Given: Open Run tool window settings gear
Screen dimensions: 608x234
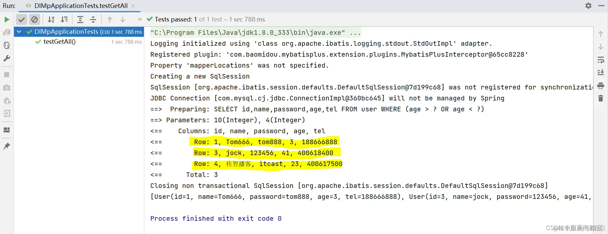Looking at the screenshot, I should click(x=588, y=6).
